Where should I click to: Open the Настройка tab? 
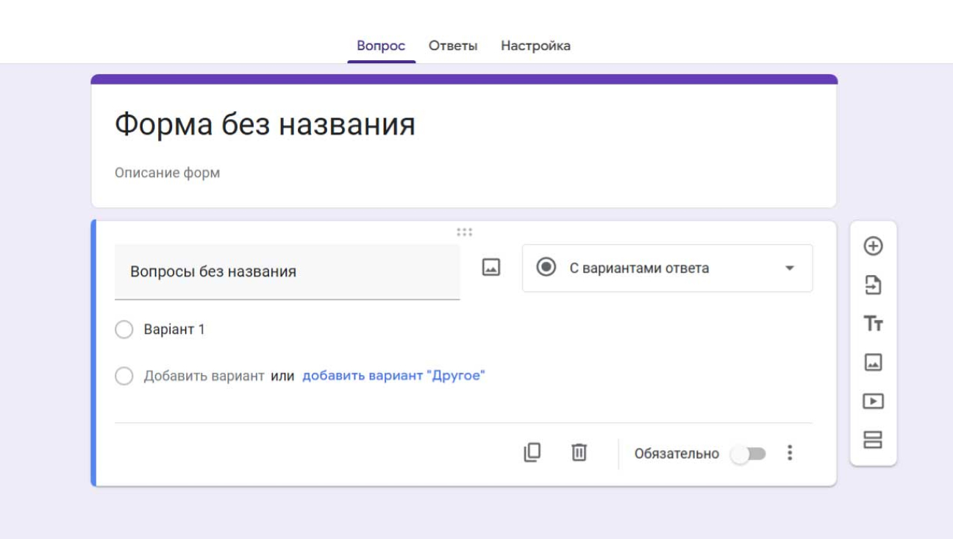point(535,46)
